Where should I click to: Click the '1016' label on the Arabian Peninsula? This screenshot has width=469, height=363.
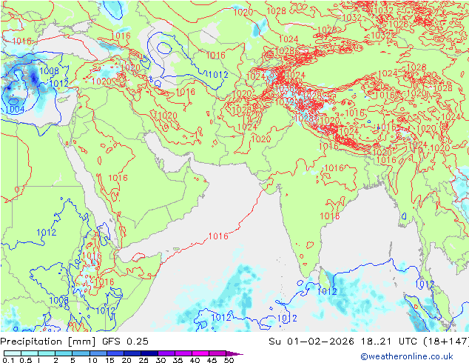(118, 178)
